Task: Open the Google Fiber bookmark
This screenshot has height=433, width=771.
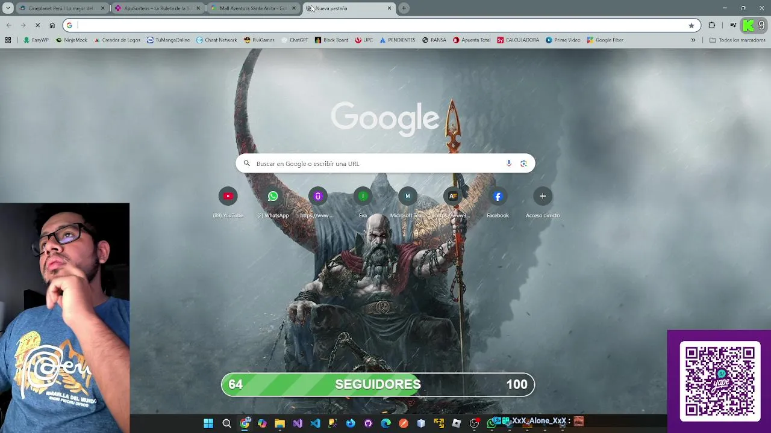Action: pyautogui.click(x=605, y=40)
